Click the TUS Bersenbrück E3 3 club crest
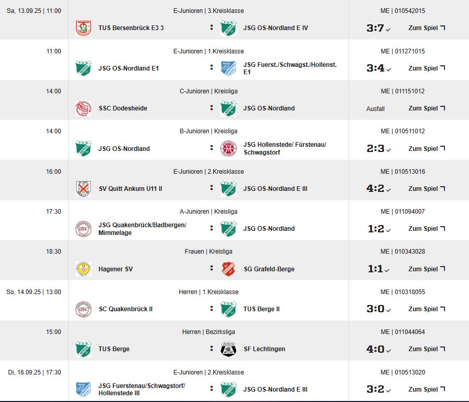The height and width of the screenshot is (402, 469). pos(83,28)
